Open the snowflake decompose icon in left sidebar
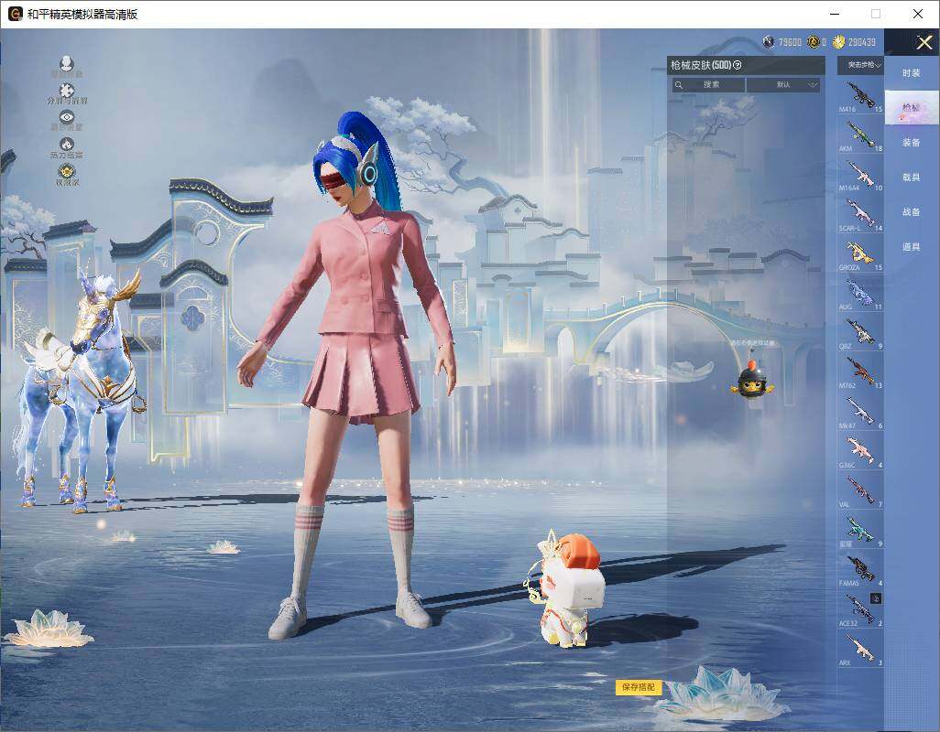The image size is (940, 732). 67,91
